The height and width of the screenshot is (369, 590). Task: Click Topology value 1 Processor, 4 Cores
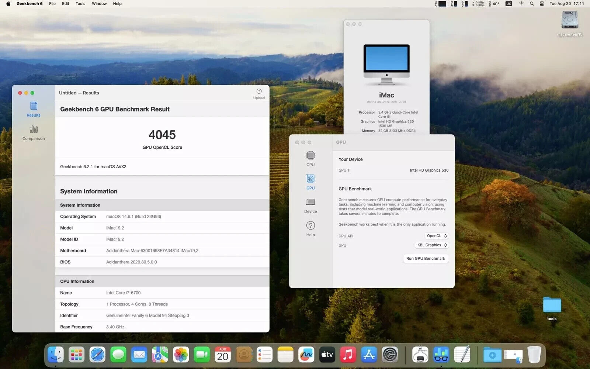pos(137,304)
